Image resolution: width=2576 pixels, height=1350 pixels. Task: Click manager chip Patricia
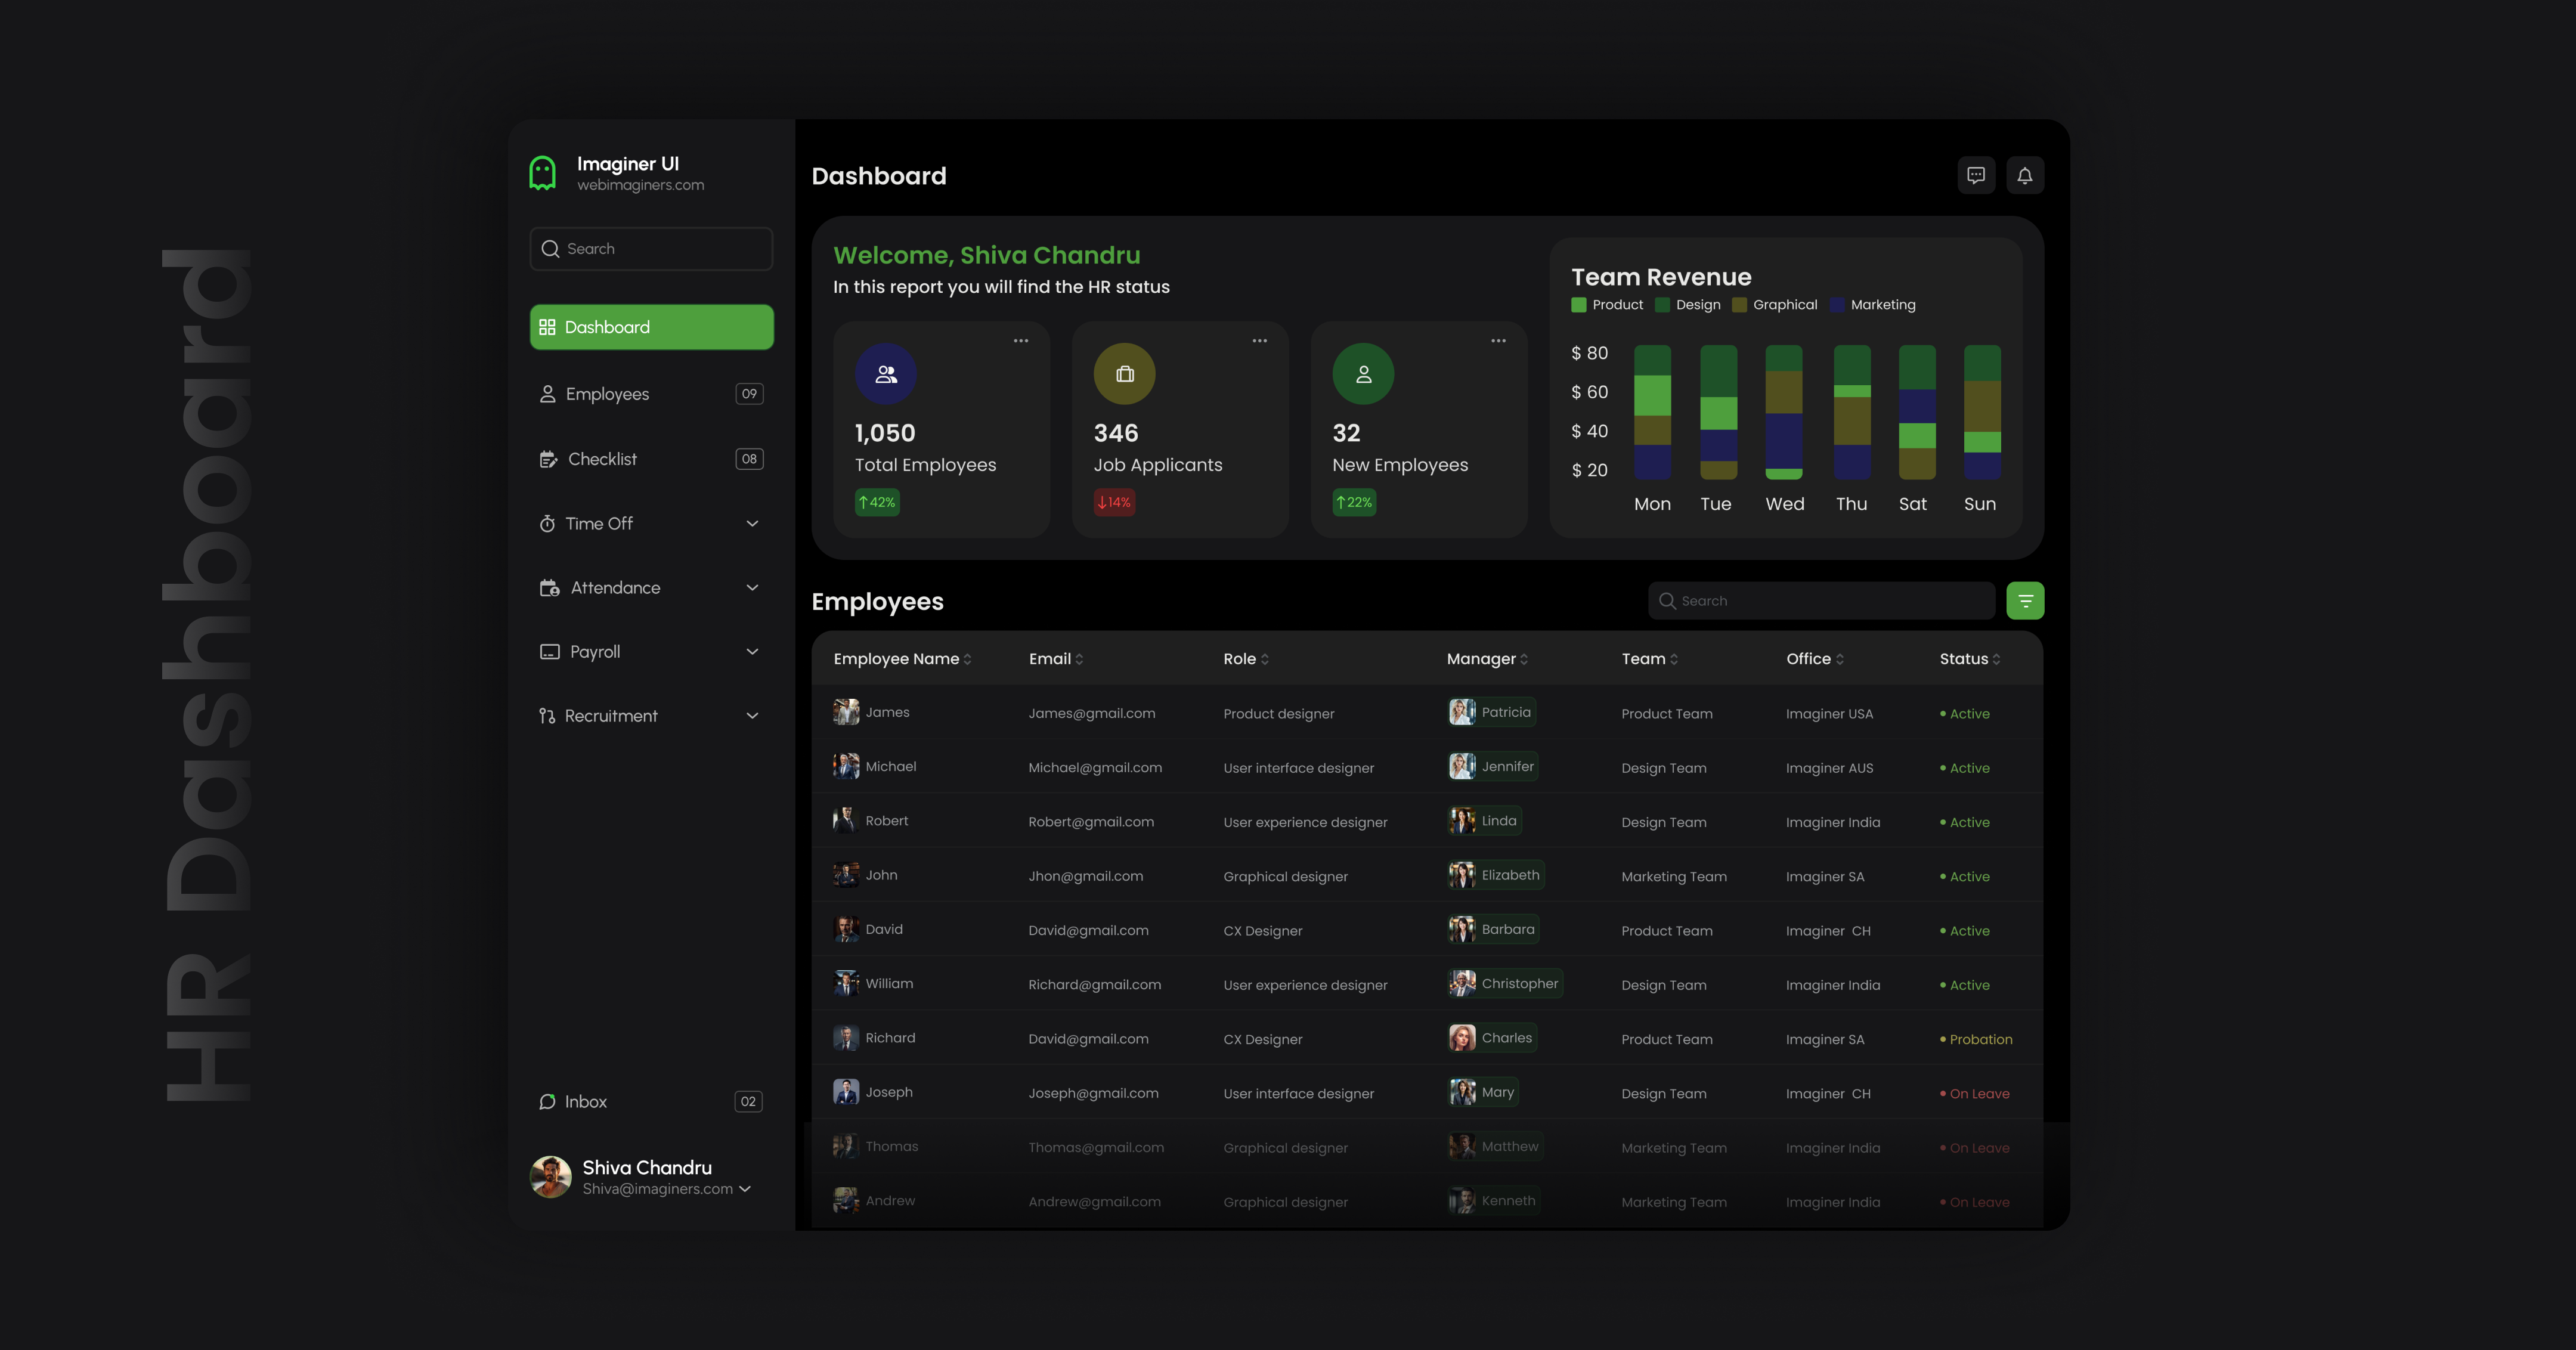point(1492,712)
